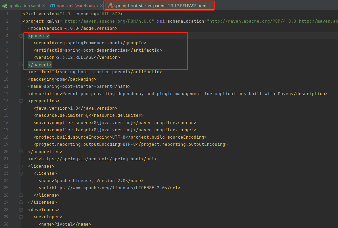The width and height of the screenshot is (338, 228).
Task: Click the maven.compiler.target line
Action: [x=115, y=130]
